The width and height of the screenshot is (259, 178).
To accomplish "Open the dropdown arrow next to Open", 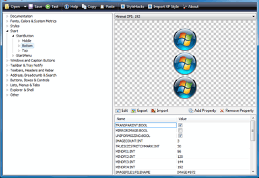I will click(x=25, y=7).
